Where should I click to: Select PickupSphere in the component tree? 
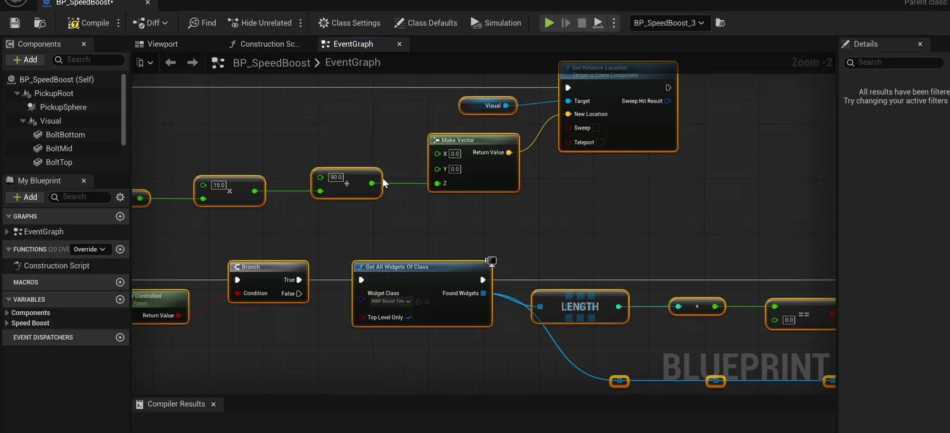(x=63, y=107)
